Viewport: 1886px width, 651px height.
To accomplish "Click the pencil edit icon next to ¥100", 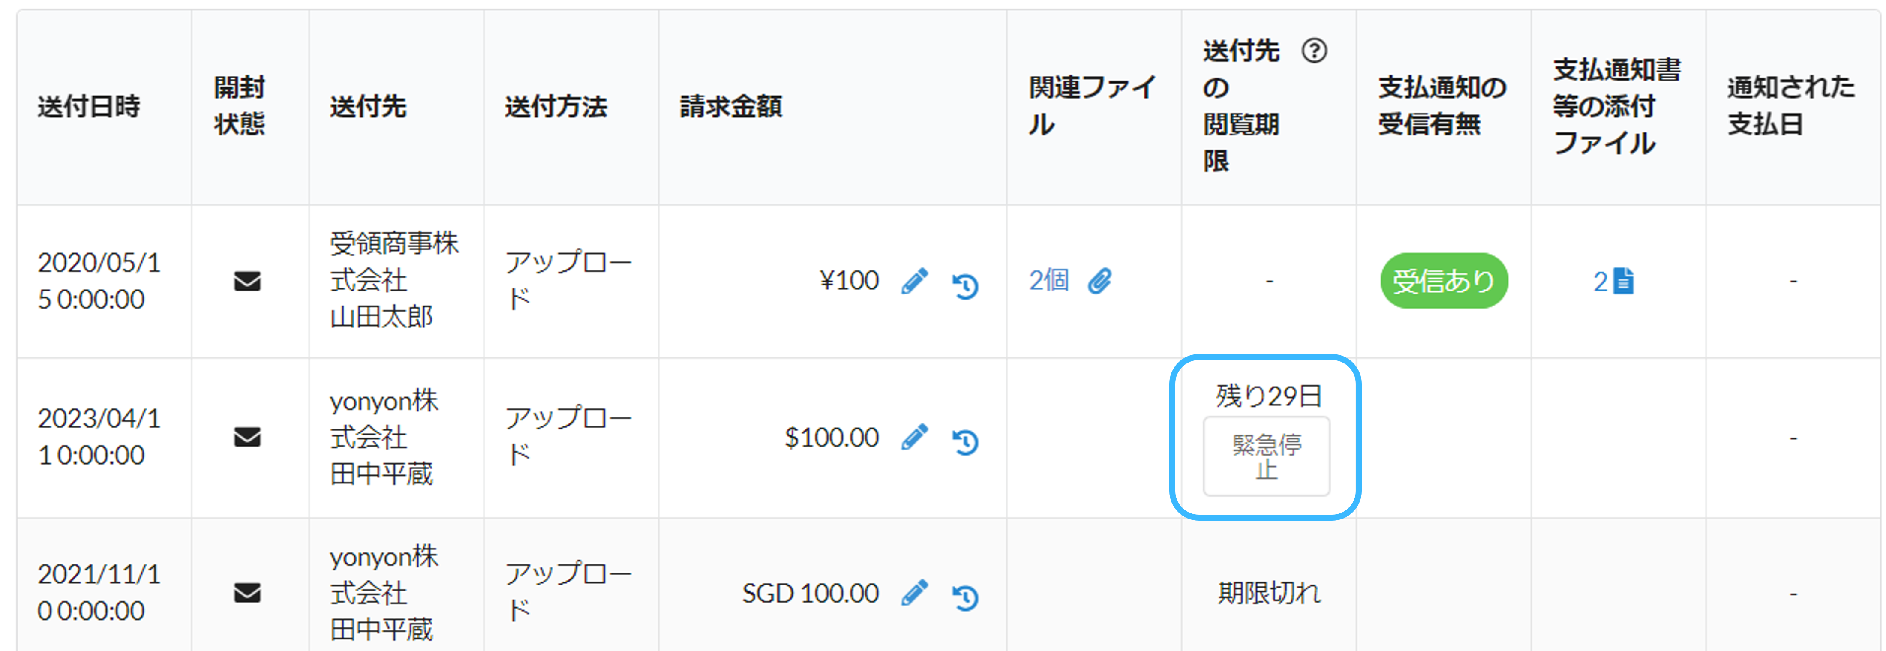I will point(914,281).
